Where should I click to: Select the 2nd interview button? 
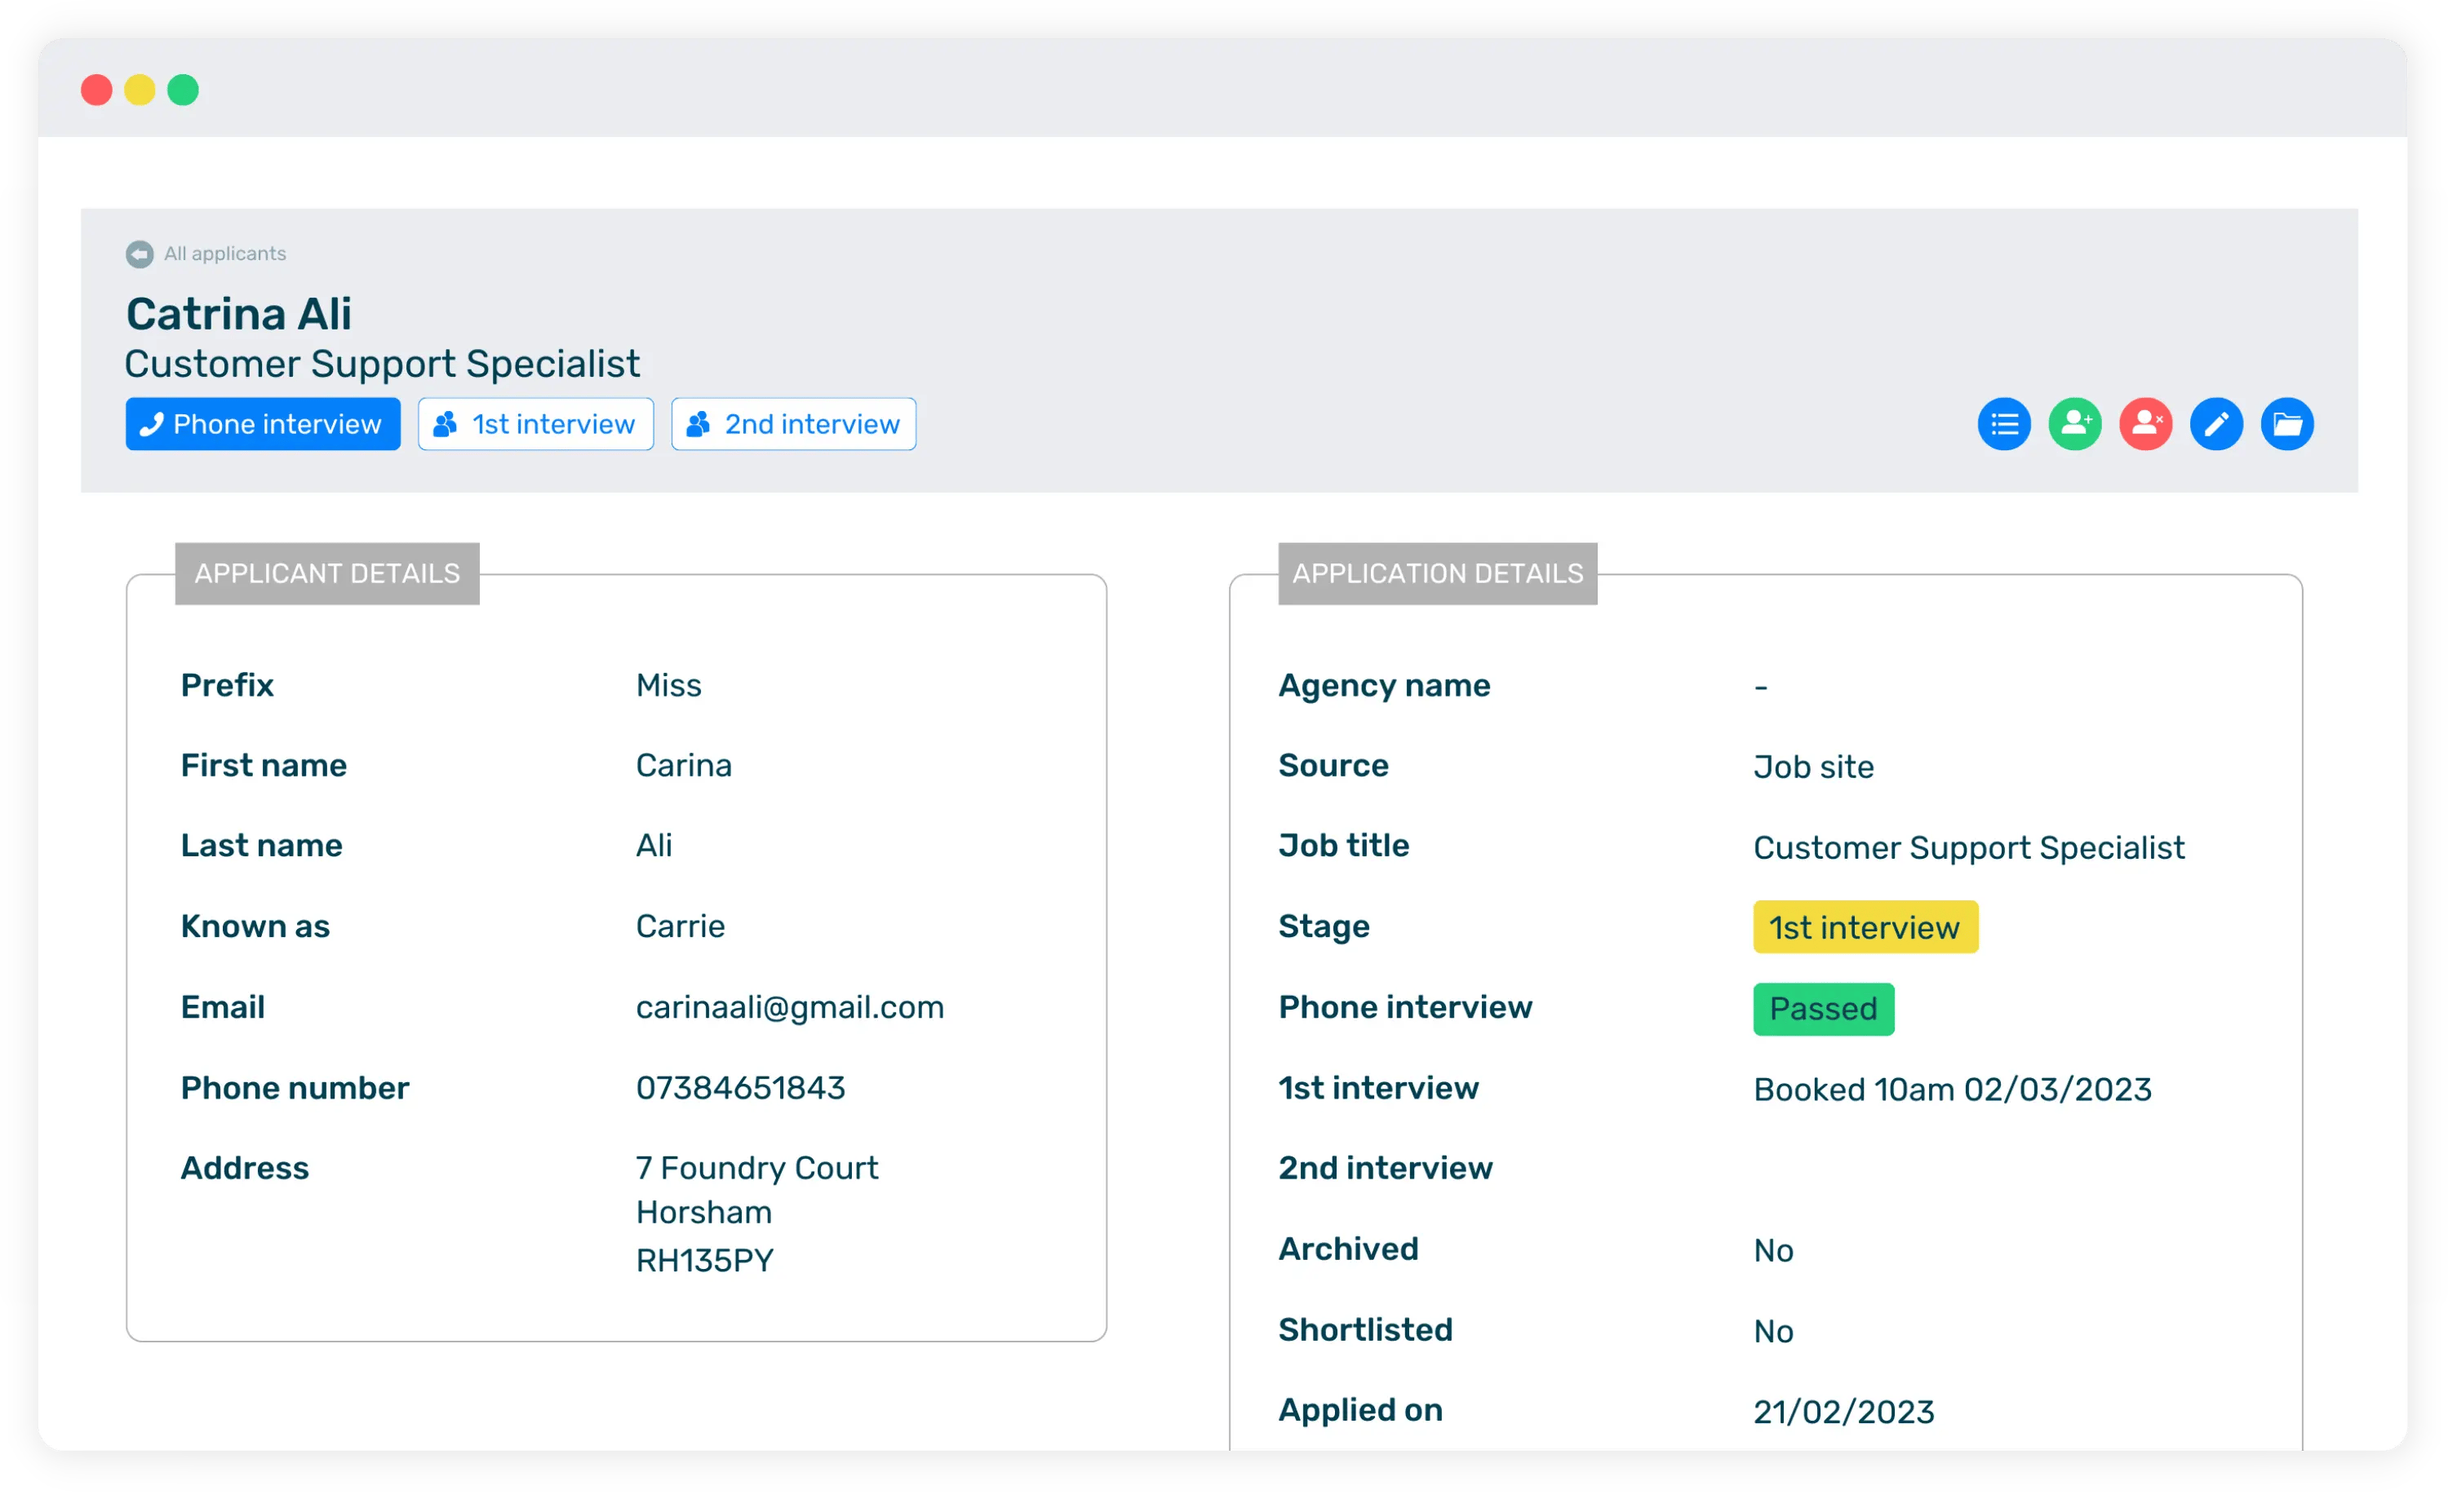coord(793,424)
